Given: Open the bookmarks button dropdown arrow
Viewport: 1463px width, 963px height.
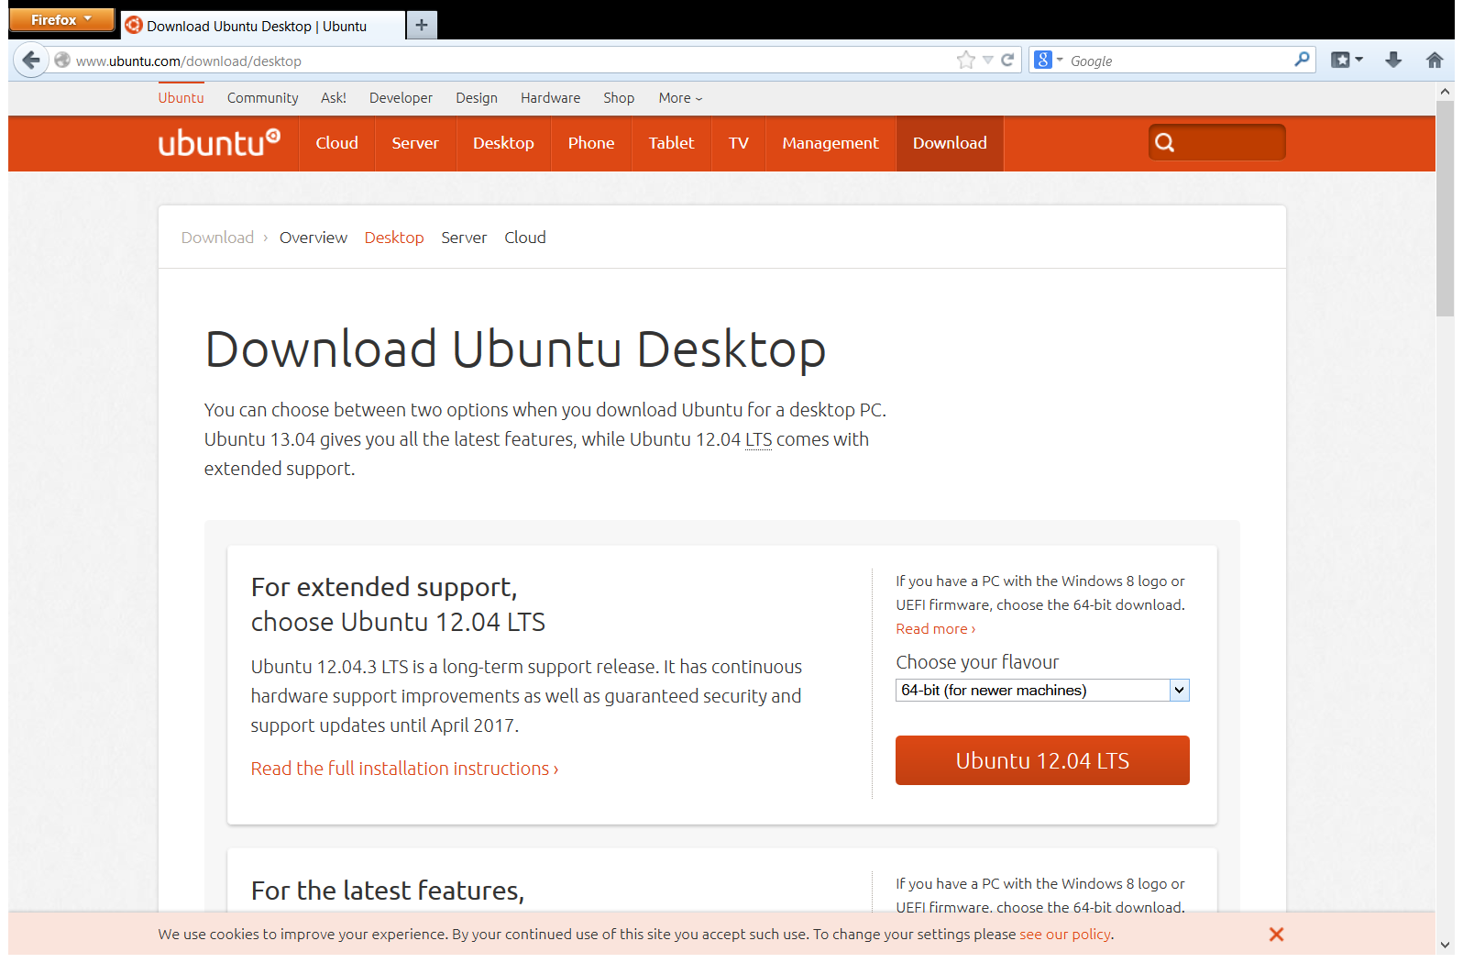Looking at the screenshot, I should pos(1359,61).
